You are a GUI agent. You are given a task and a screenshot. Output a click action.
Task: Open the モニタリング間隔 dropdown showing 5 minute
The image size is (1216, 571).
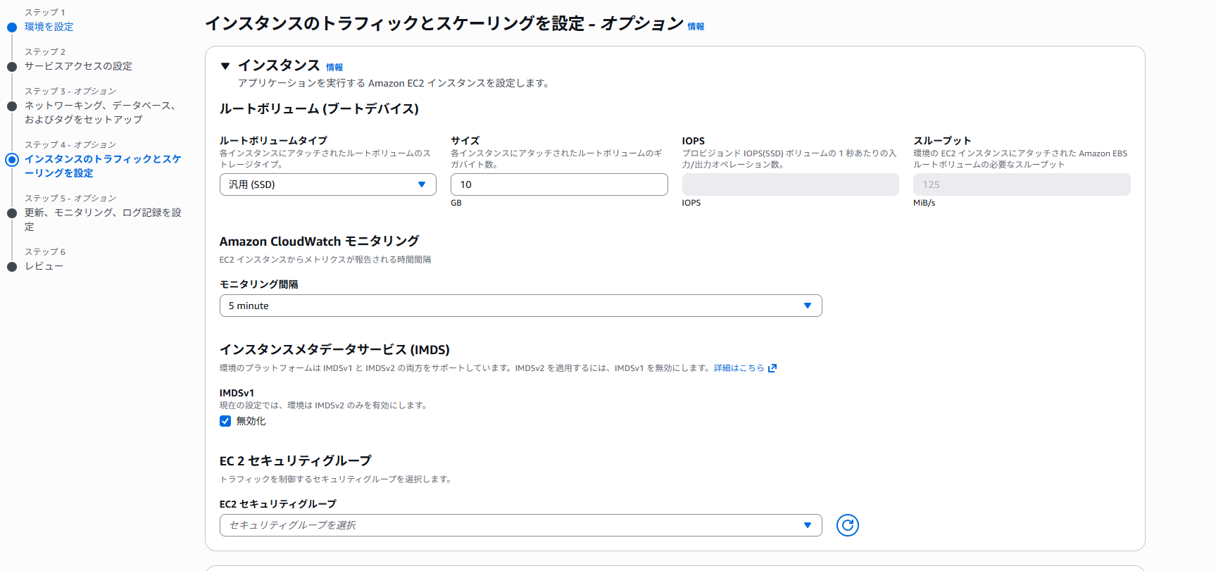521,306
